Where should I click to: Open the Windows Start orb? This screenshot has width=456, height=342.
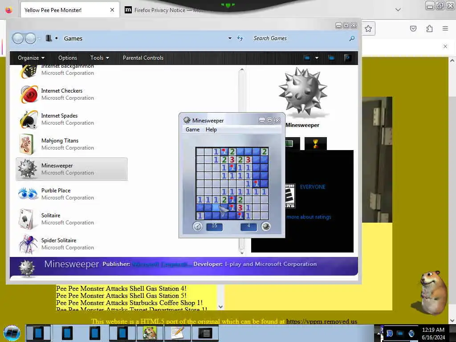point(12,333)
